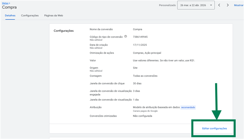Select the conversion code 7386149945

[140, 37]
